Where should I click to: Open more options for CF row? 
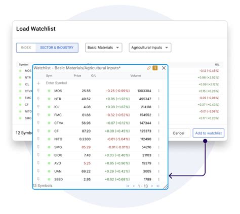coord(159,131)
